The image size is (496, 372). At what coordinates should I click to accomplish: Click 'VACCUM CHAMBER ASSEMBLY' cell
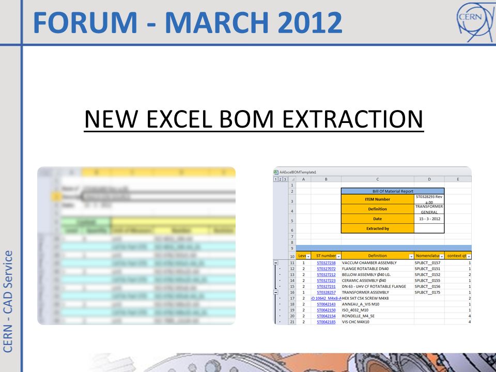pos(378,263)
